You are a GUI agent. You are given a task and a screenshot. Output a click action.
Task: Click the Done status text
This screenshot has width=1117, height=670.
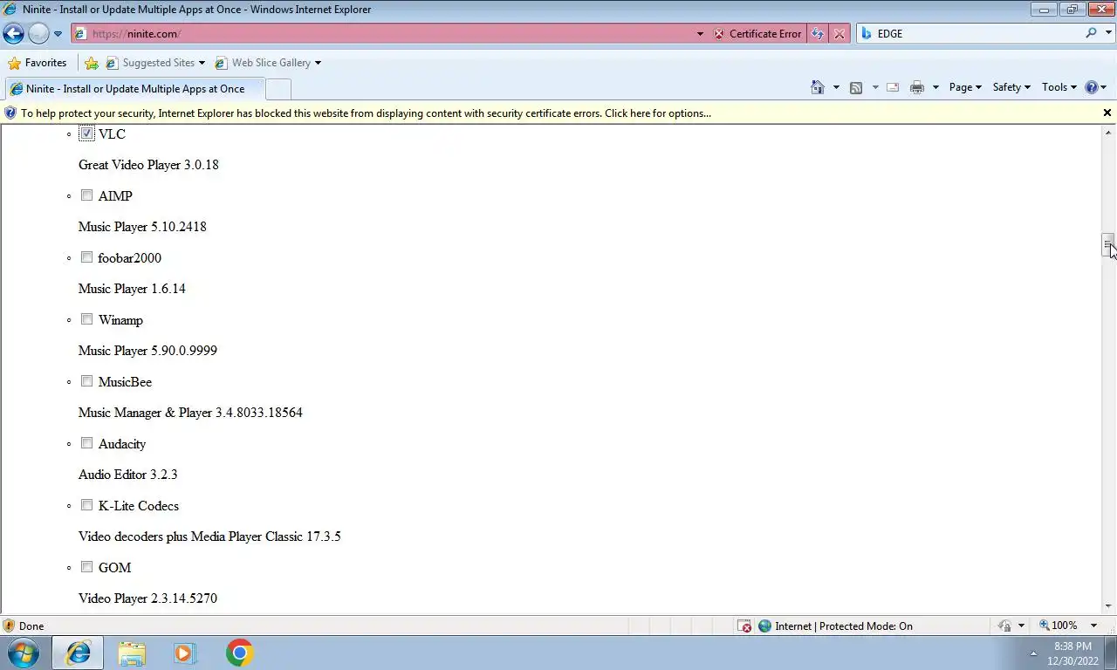(x=31, y=626)
